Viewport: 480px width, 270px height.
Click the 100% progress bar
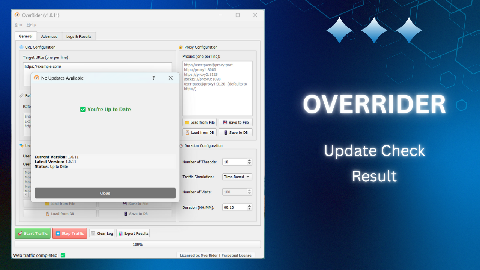[138, 244]
